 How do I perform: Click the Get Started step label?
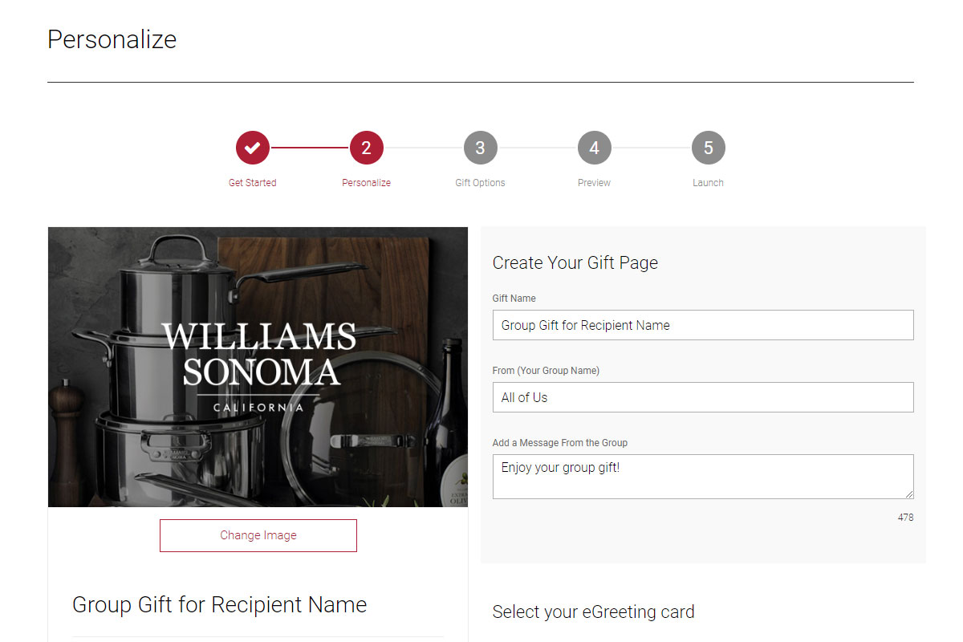252,183
